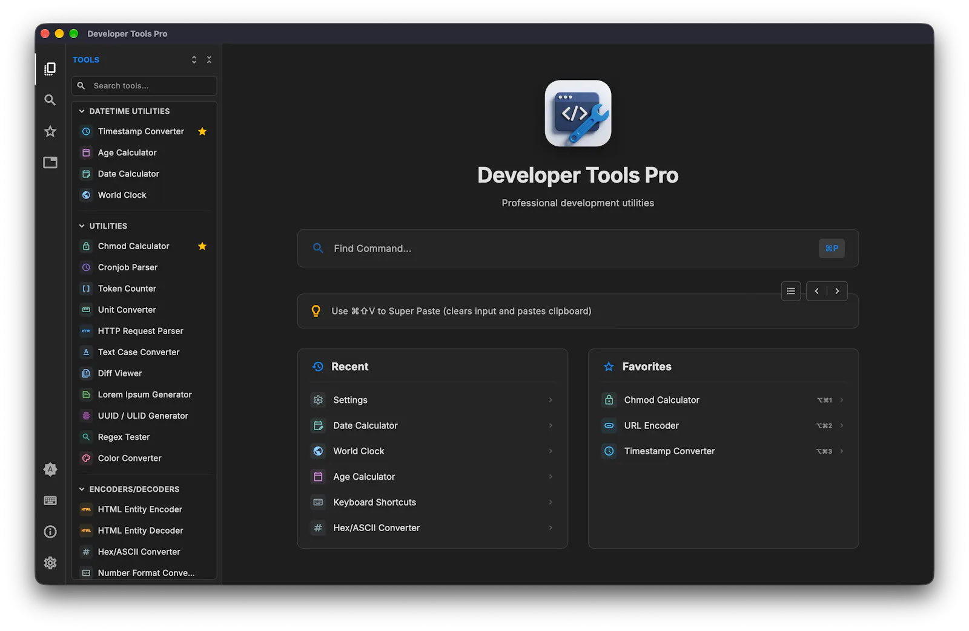
Task: Open Hex/ASCII Converter chevron in Recent
Action: 551,528
